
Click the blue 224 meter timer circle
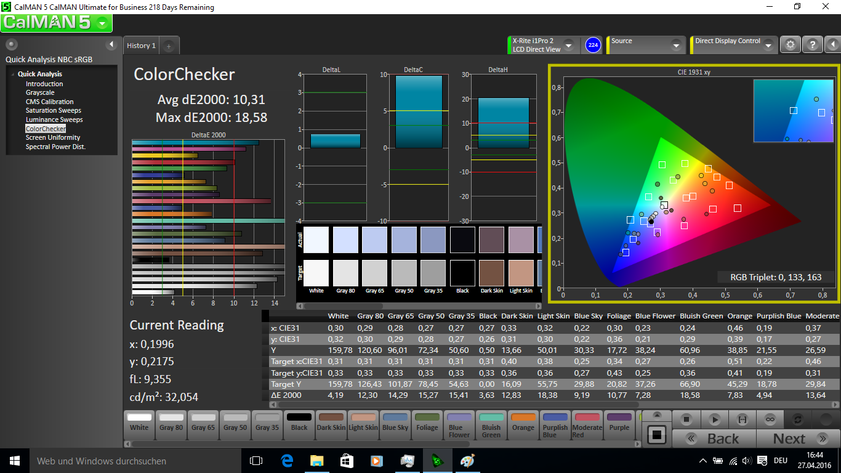click(593, 45)
